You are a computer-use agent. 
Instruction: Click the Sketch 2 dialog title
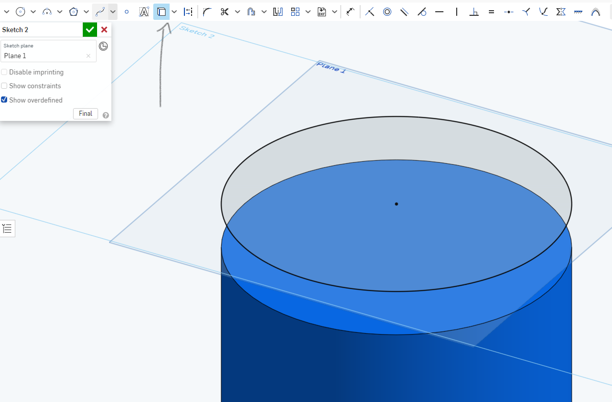(15, 30)
